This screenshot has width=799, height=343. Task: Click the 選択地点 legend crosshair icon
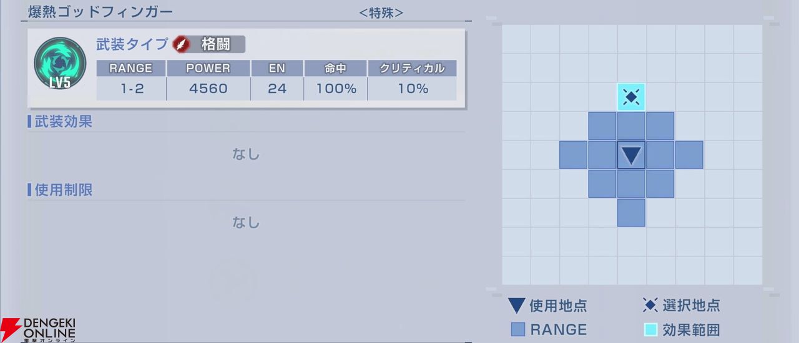coord(650,305)
